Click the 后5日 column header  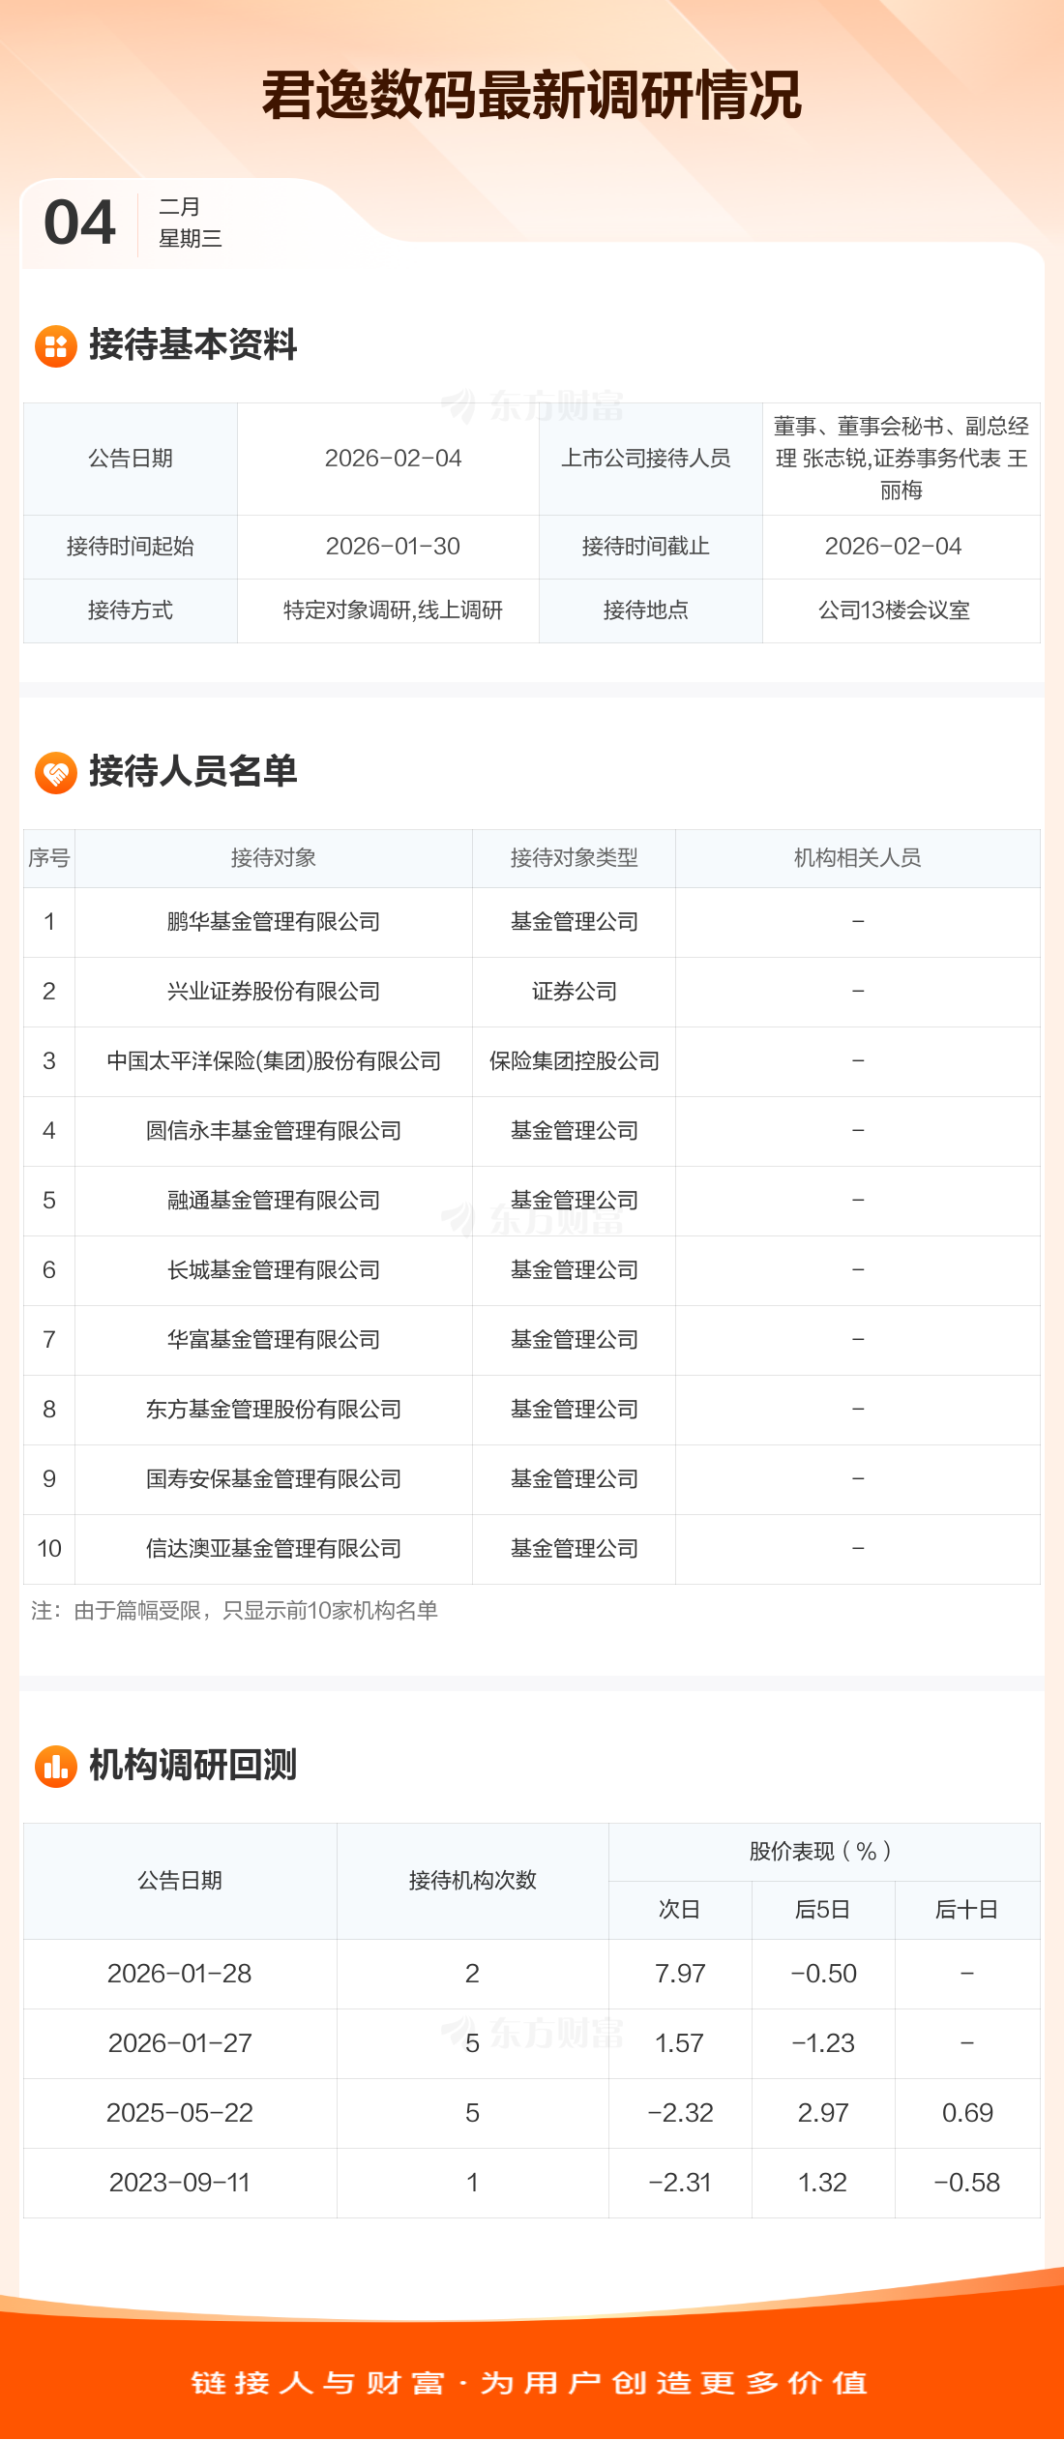click(x=823, y=1910)
